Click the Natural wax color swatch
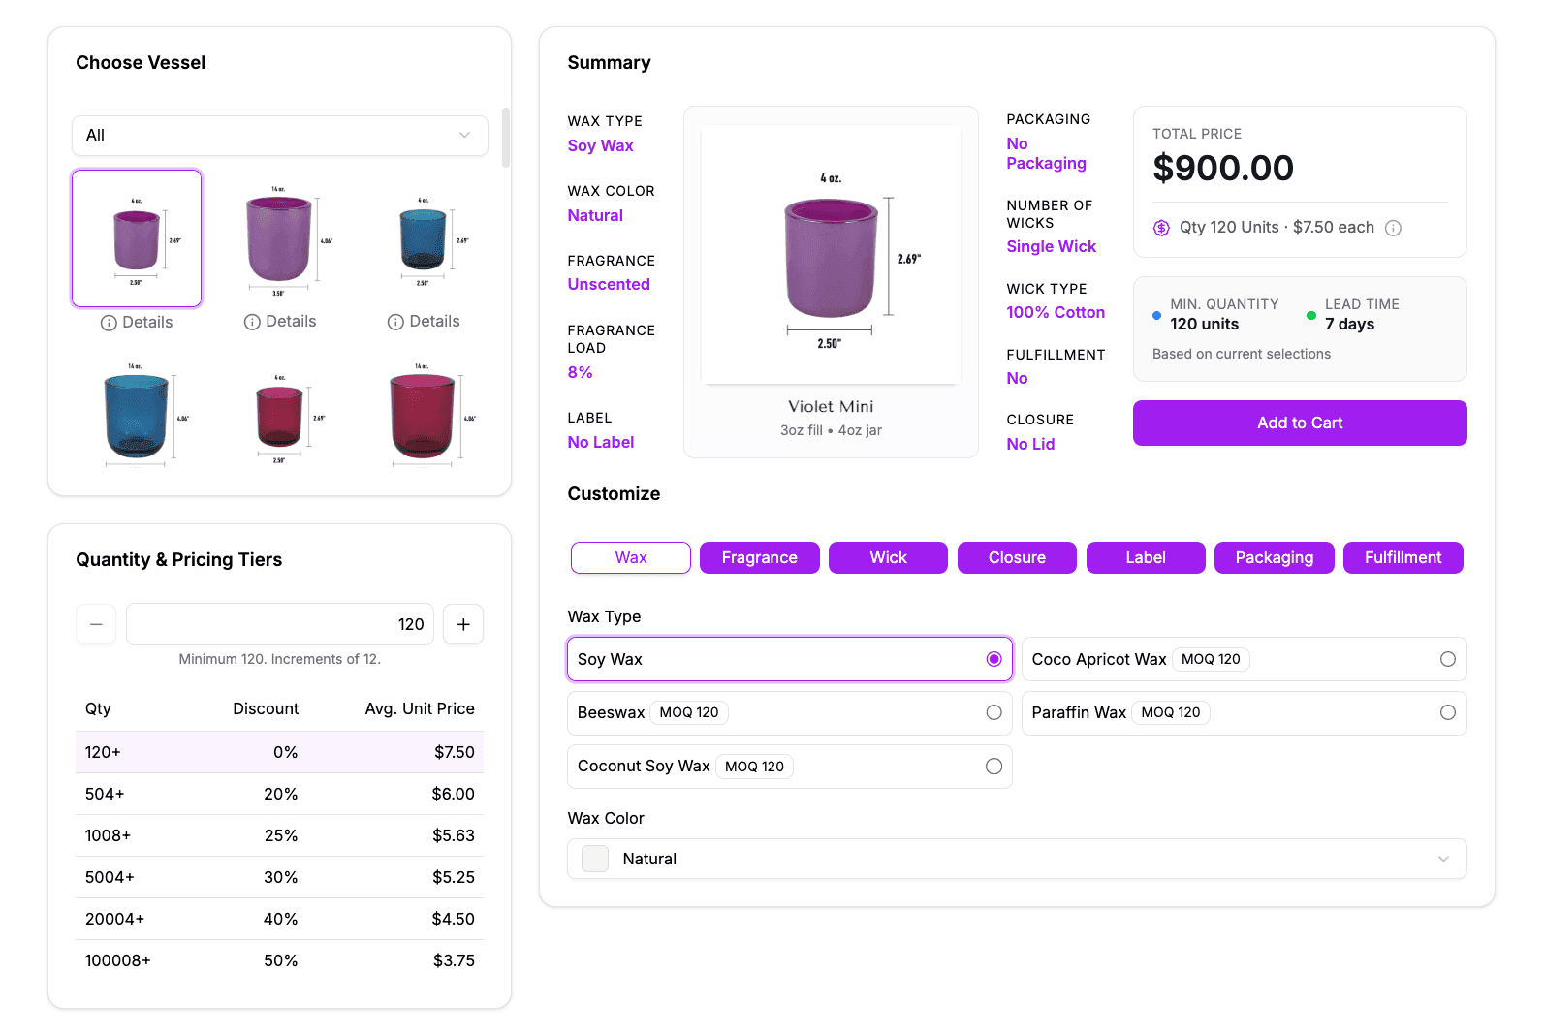The height and width of the screenshot is (1035, 1545). (595, 859)
